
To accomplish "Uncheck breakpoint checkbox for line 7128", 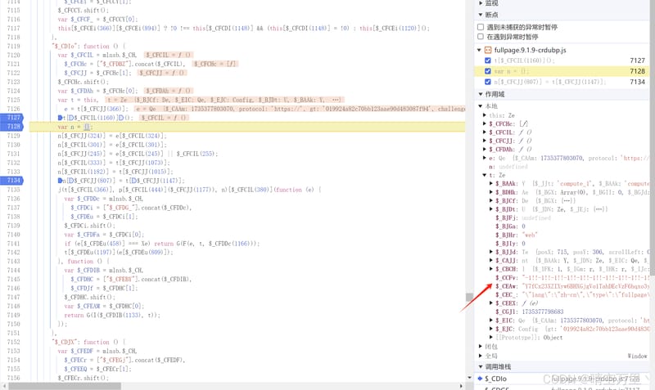I will click(487, 71).
